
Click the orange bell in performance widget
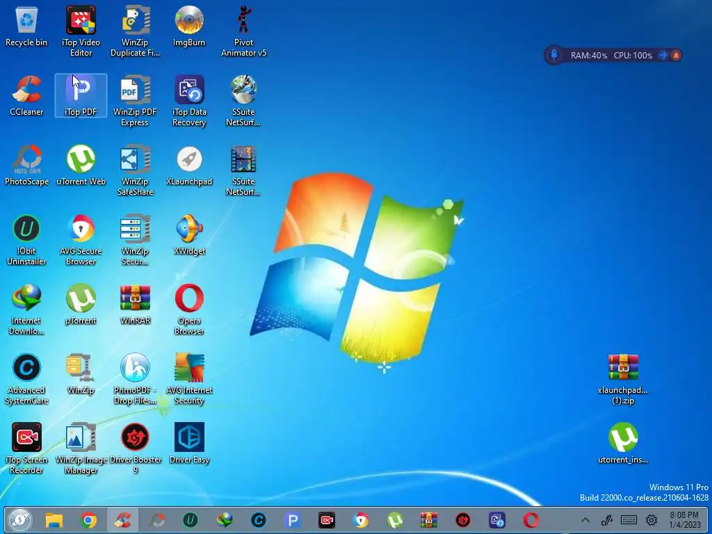(x=676, y=55)
